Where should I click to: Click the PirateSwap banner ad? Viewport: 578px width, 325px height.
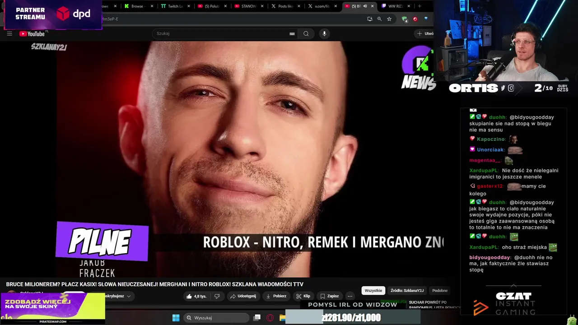pyautogui.click(x=53, y=308)
